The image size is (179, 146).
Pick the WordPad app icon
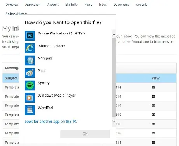click(x=30, y=110)
